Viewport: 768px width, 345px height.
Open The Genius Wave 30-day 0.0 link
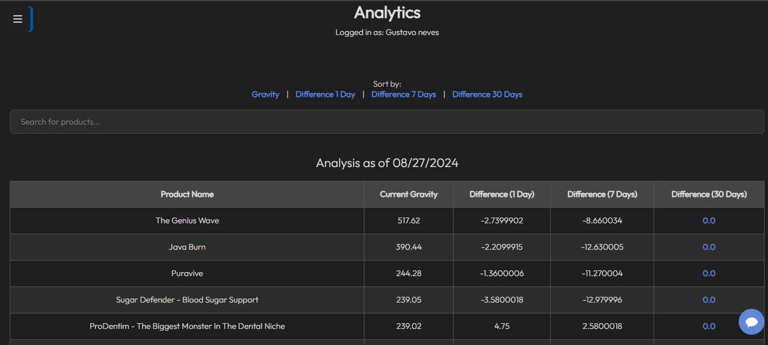click(709, 220)
